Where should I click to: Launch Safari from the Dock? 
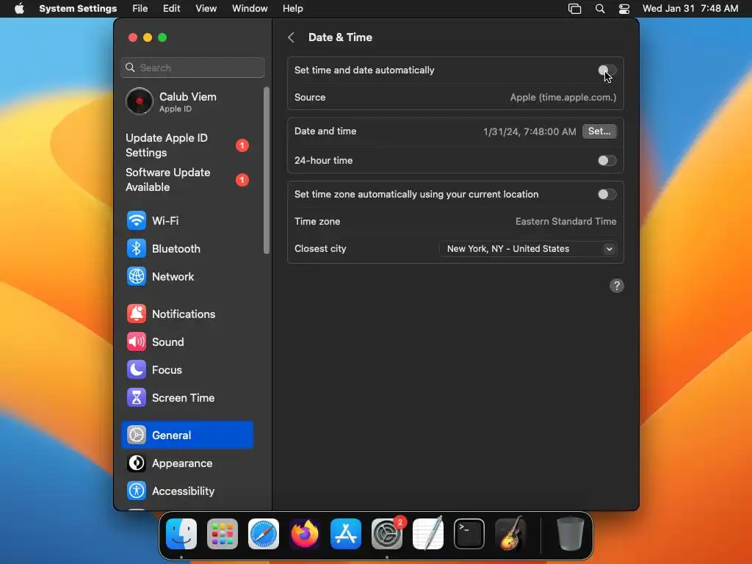pos(264,533)
